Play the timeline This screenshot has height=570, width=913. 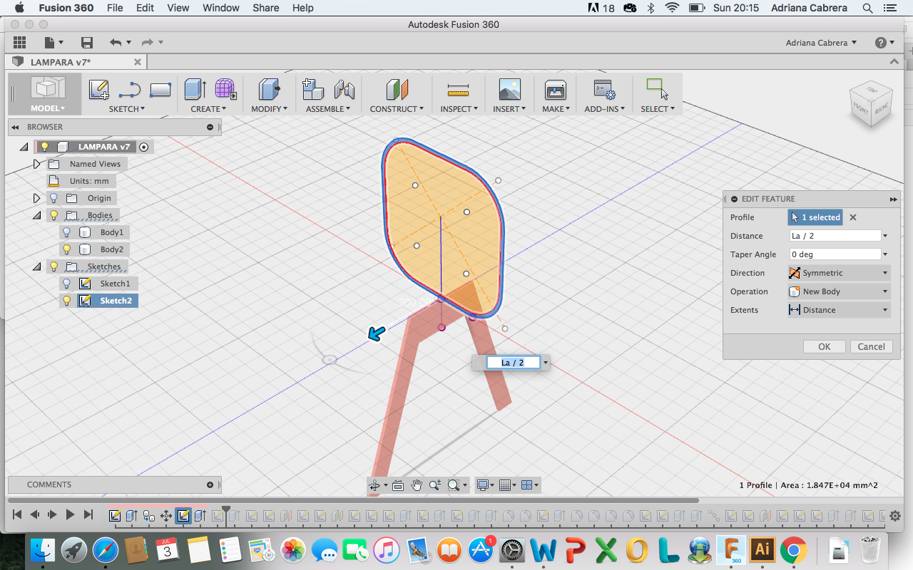tap(70, 514)
